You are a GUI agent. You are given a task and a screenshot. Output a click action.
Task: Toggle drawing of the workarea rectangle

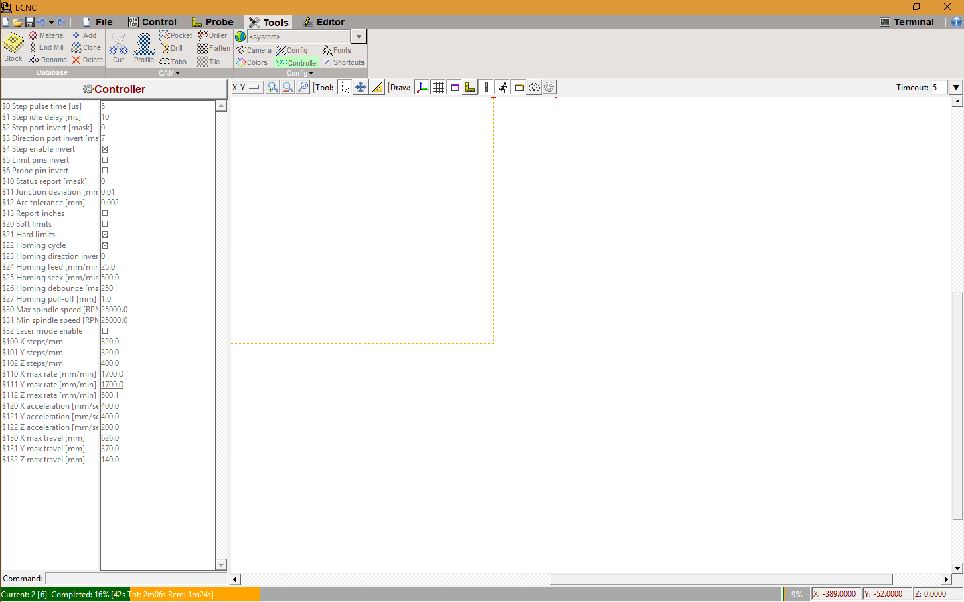click(519, 87)
